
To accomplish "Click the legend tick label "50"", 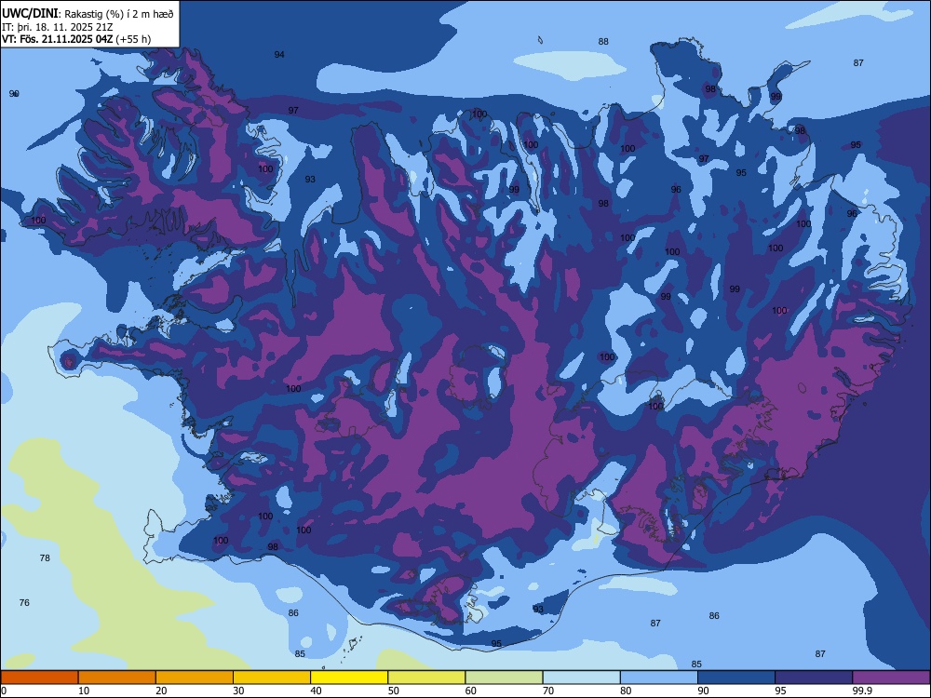I will [393, 691].
